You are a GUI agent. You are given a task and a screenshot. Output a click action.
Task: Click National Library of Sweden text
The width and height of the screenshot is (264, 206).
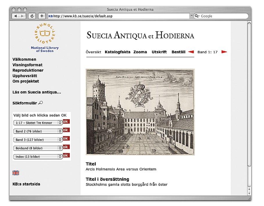click(x=45, y=49)
